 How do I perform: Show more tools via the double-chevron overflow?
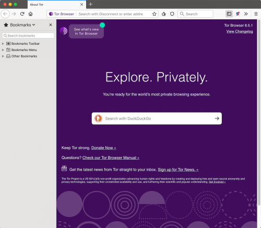click(x=246, y=14)
